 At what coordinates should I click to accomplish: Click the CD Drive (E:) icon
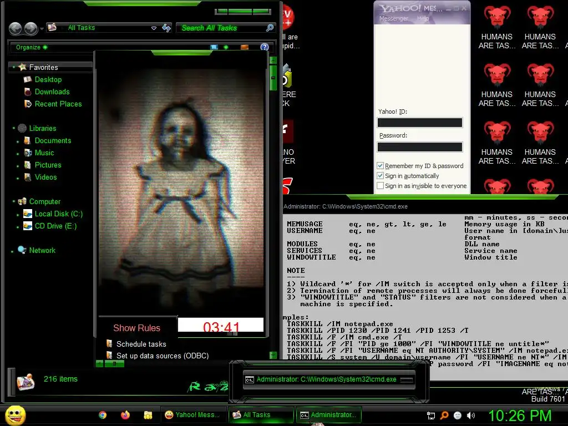pos(28,226)
